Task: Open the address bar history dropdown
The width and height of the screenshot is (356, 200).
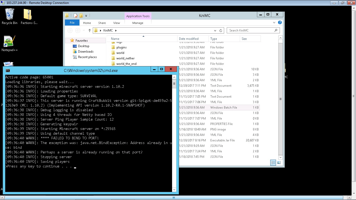Action: [215, 30]
